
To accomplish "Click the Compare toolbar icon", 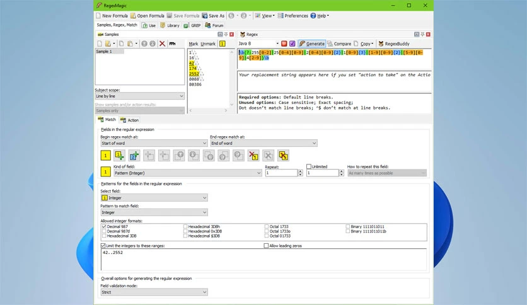I will point(339,43).
